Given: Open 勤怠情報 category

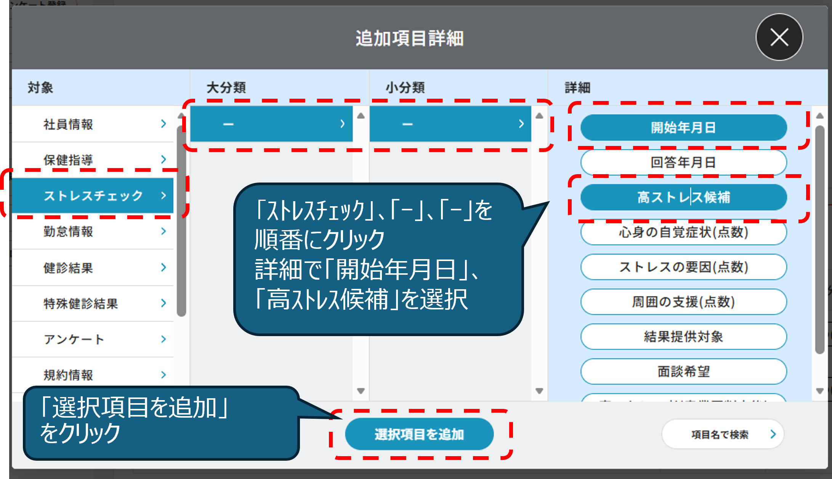Looking at the screenshot, I should (x=69, y=231).
